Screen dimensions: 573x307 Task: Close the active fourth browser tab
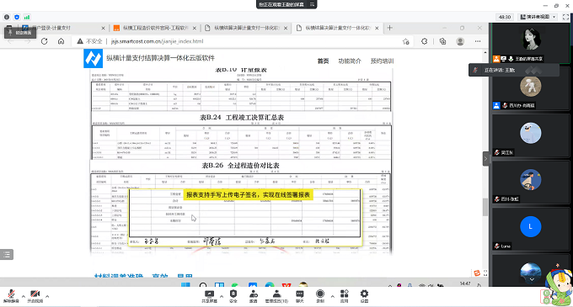(x=377, y=28)
